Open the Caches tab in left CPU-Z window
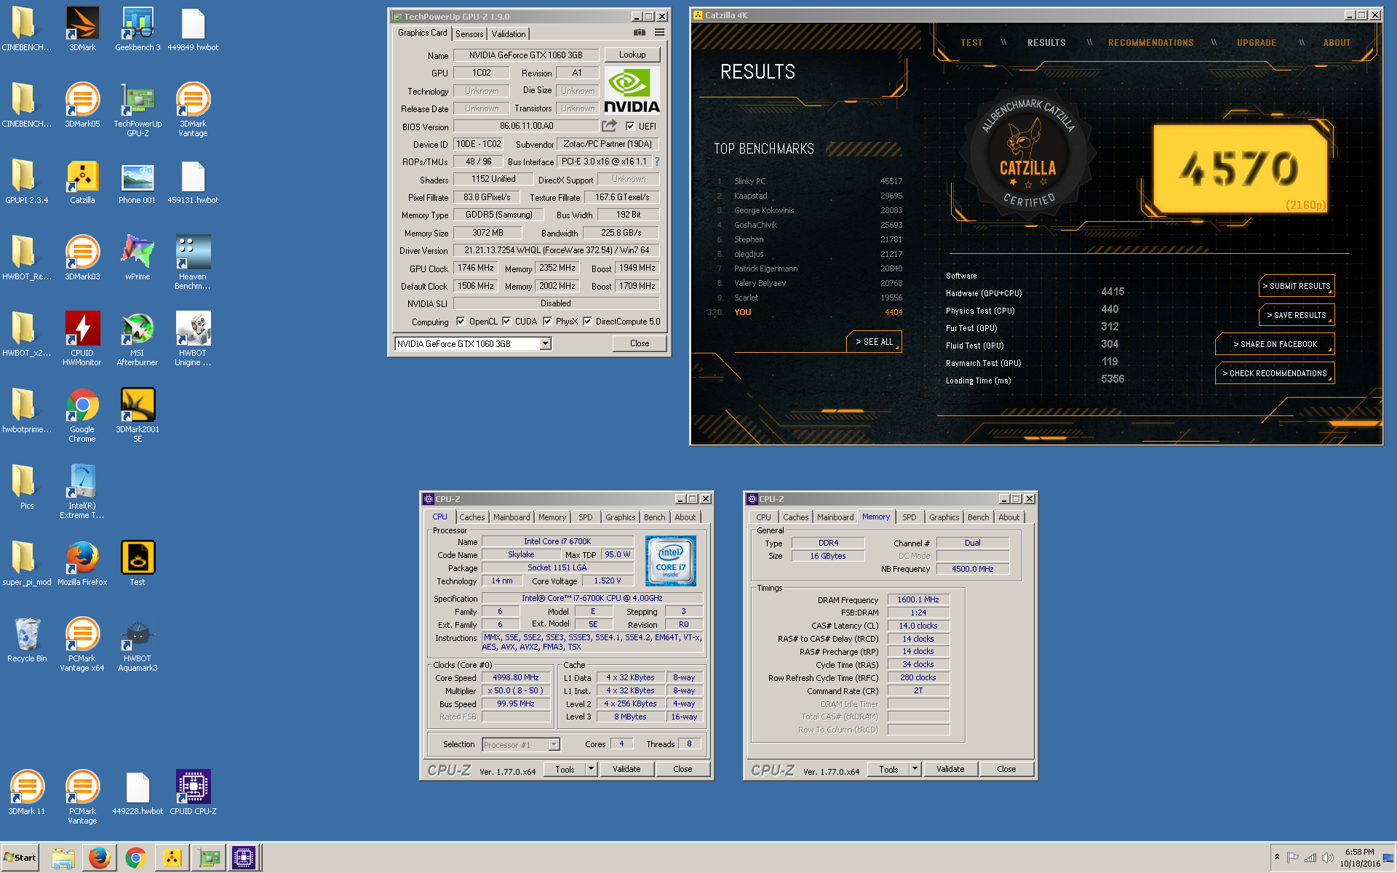This screenshot has height=873, width=1397. pos(472,517)
